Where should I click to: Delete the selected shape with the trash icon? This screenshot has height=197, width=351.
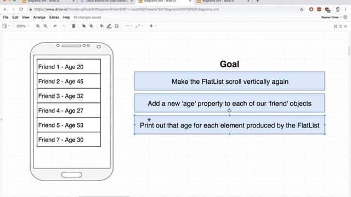click(x=73, y=26)
